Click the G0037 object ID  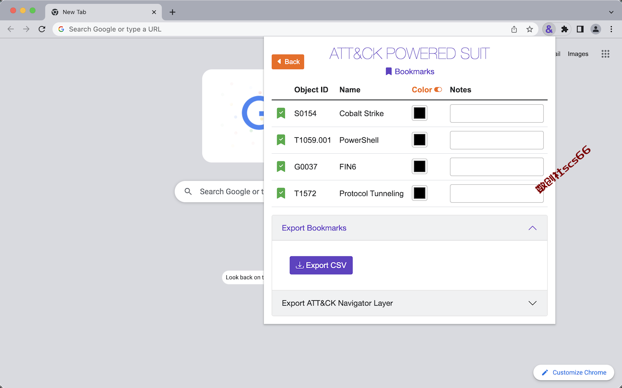click(x=306, y=167)
